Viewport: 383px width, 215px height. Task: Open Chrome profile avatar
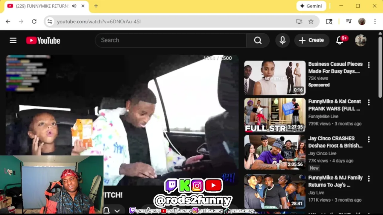(x=362, y=21)
